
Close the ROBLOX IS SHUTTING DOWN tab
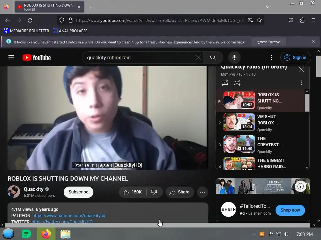(x=79, y=7)
